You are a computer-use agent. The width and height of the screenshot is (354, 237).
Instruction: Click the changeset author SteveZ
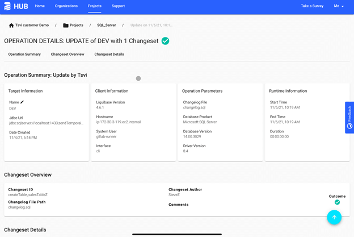(174, 195)
